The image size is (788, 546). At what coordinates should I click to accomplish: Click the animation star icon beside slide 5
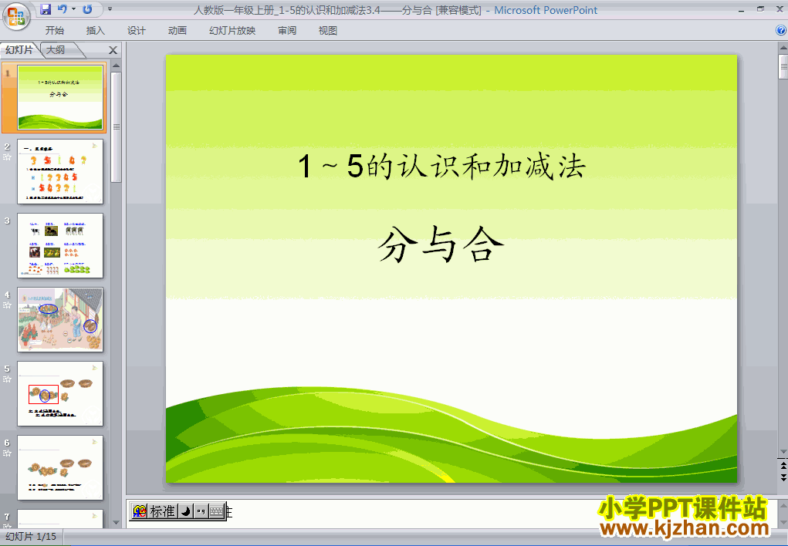(7, 379)
